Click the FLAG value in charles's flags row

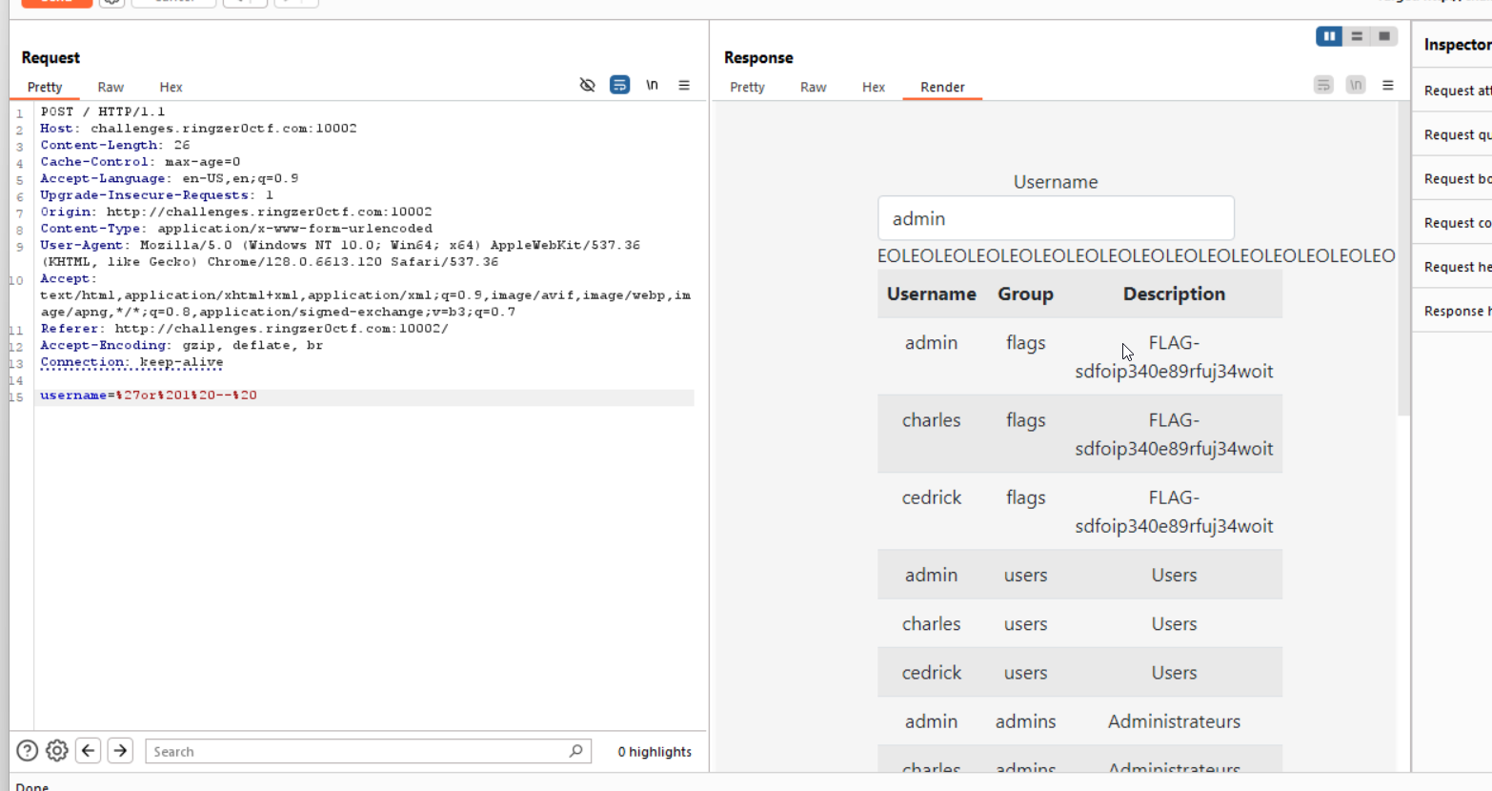pyautogui.click(x=1174, y=434)
